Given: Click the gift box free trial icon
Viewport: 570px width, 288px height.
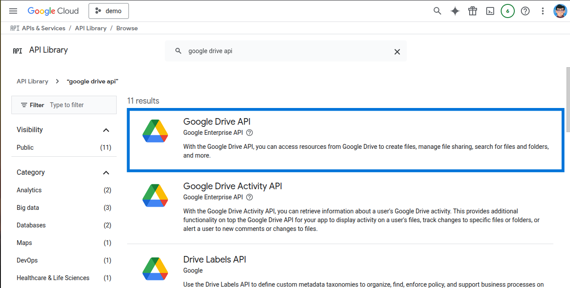Looking at the screenshot, I should [473, 11].
